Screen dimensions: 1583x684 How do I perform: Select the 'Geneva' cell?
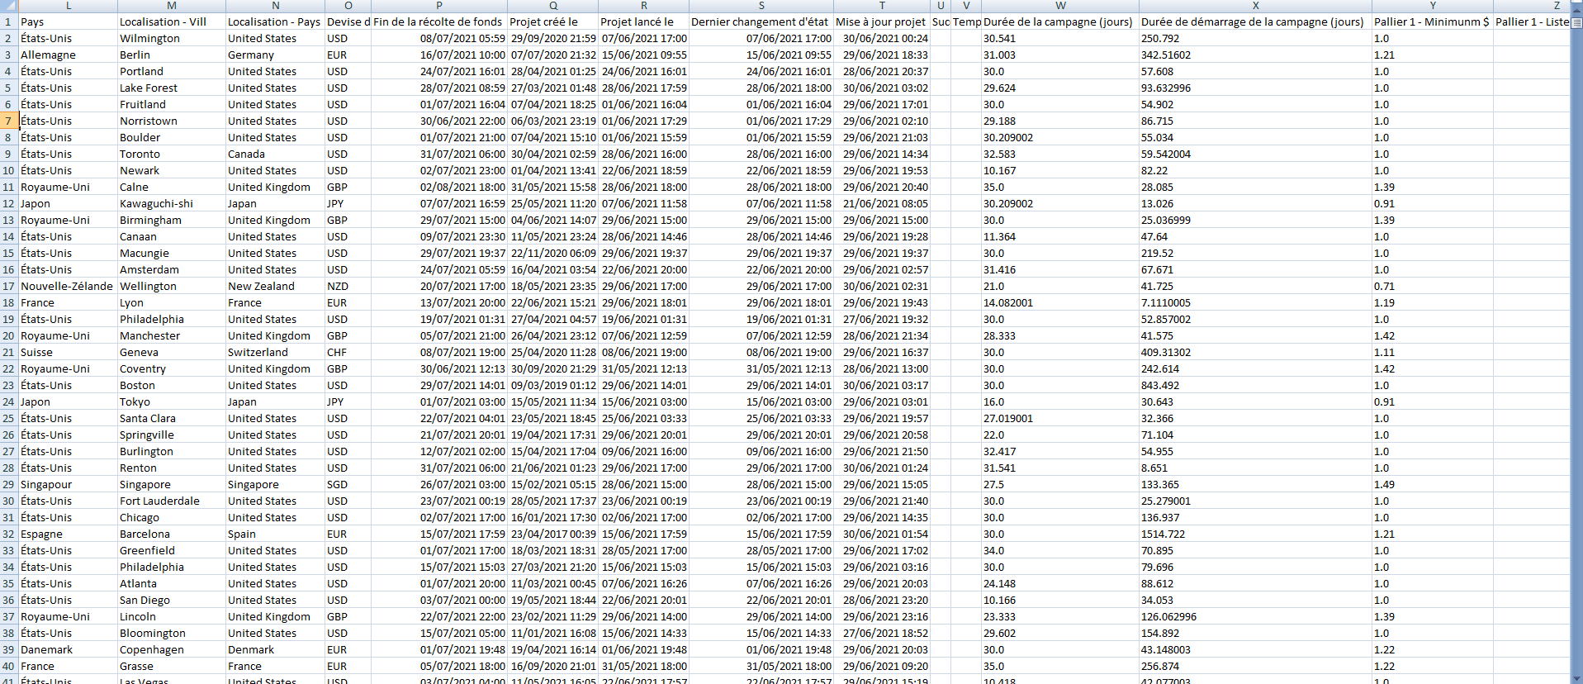coord(172,352)
